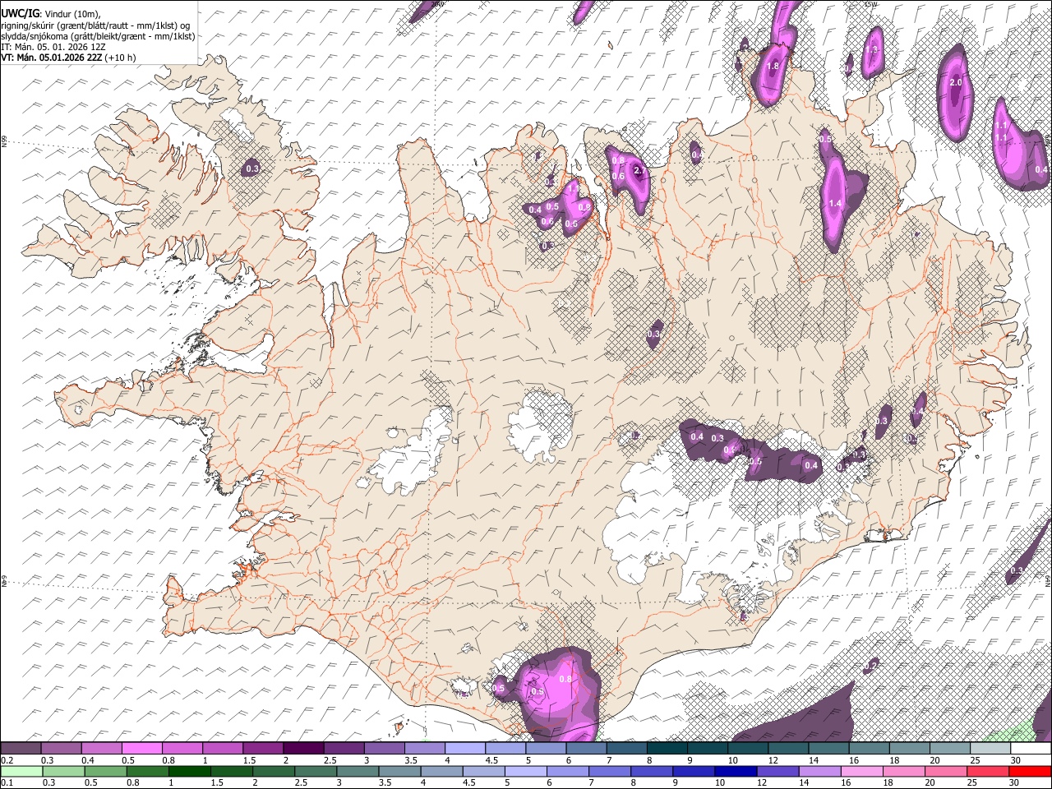This screenshot has height=789, width=1052.
Task: Pick the deep navy blue 10 swatch on the rain scale
Action: coord(735,772)
